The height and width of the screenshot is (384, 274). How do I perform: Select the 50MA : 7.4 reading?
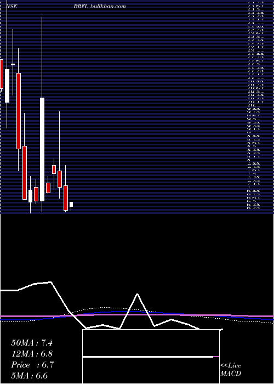coord(32,343)
